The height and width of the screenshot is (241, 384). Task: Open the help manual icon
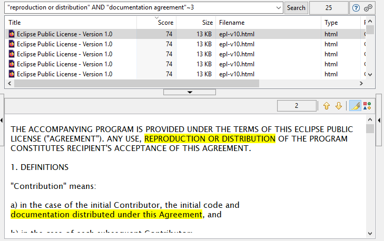[356, 8]
